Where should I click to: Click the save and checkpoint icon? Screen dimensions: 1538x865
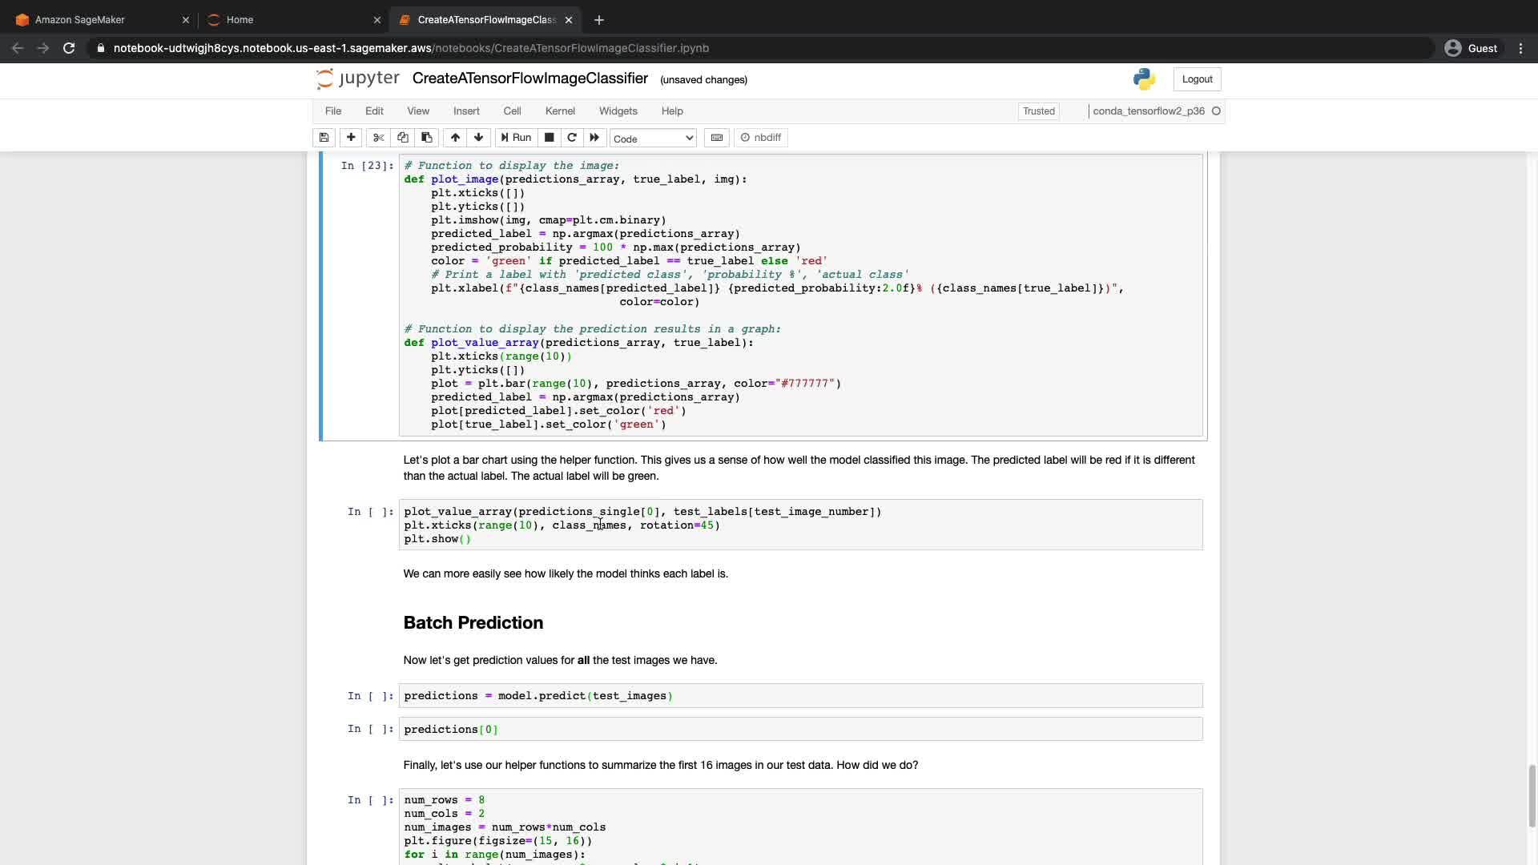pos(324,138)
